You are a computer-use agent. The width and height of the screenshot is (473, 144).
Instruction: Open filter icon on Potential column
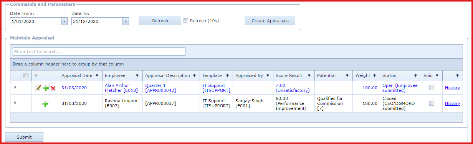[x=347, y=76]
